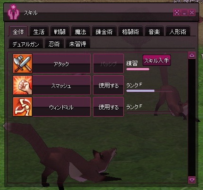Close the skill window
Image resolution: width=203 pixels, height=190 pixels.
192,13
